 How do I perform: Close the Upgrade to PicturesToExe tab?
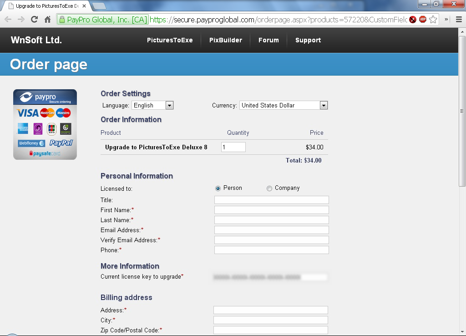coord(84,5)
